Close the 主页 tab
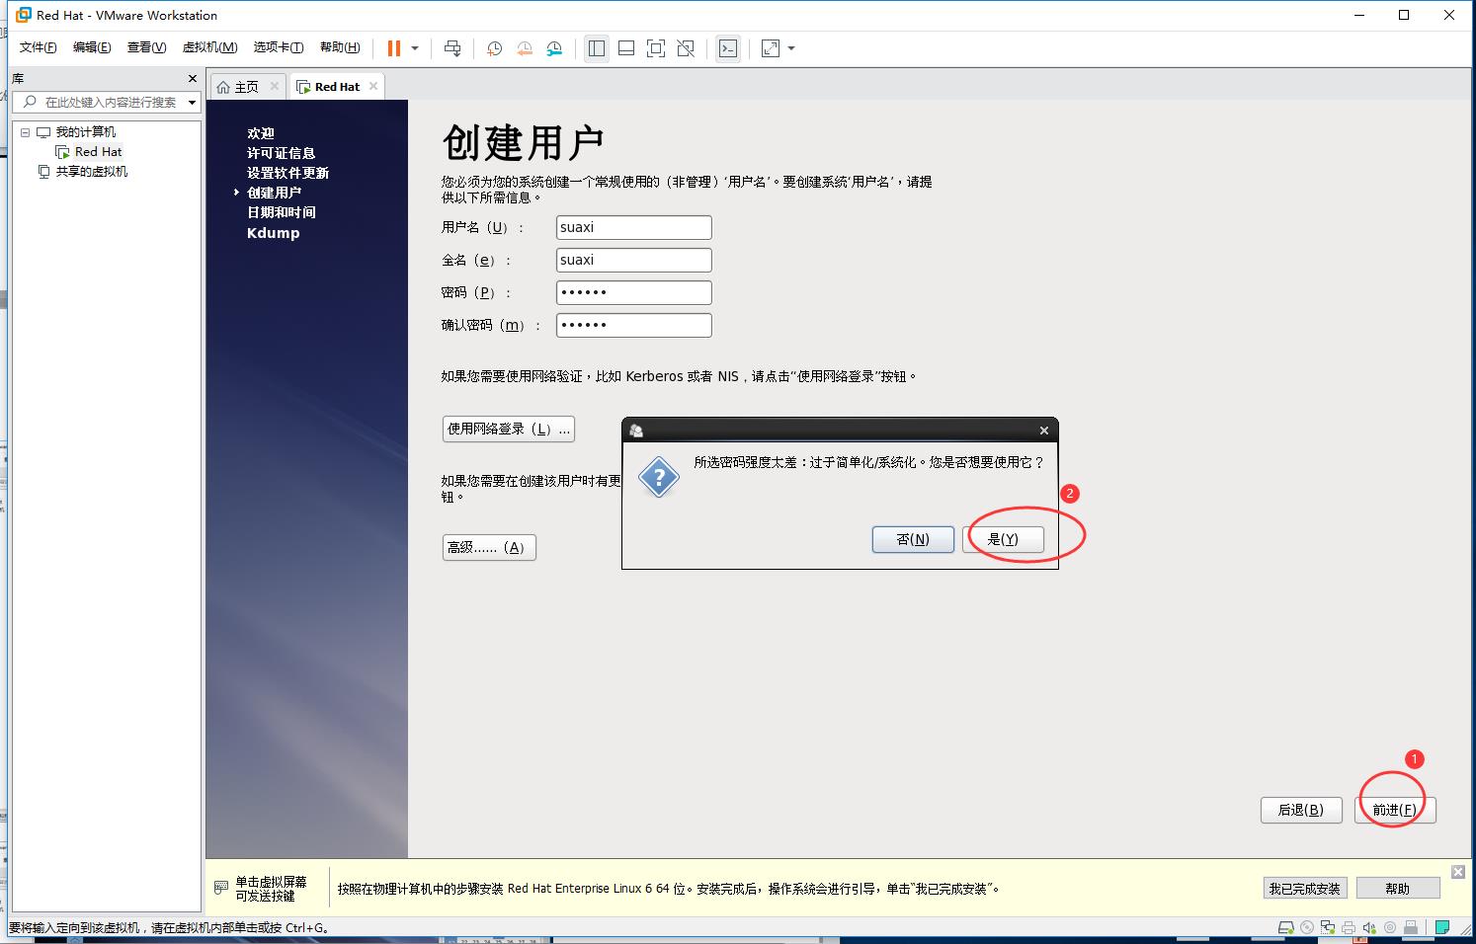1476x944 pixels. pyautogui.click(x=275, y=86)
